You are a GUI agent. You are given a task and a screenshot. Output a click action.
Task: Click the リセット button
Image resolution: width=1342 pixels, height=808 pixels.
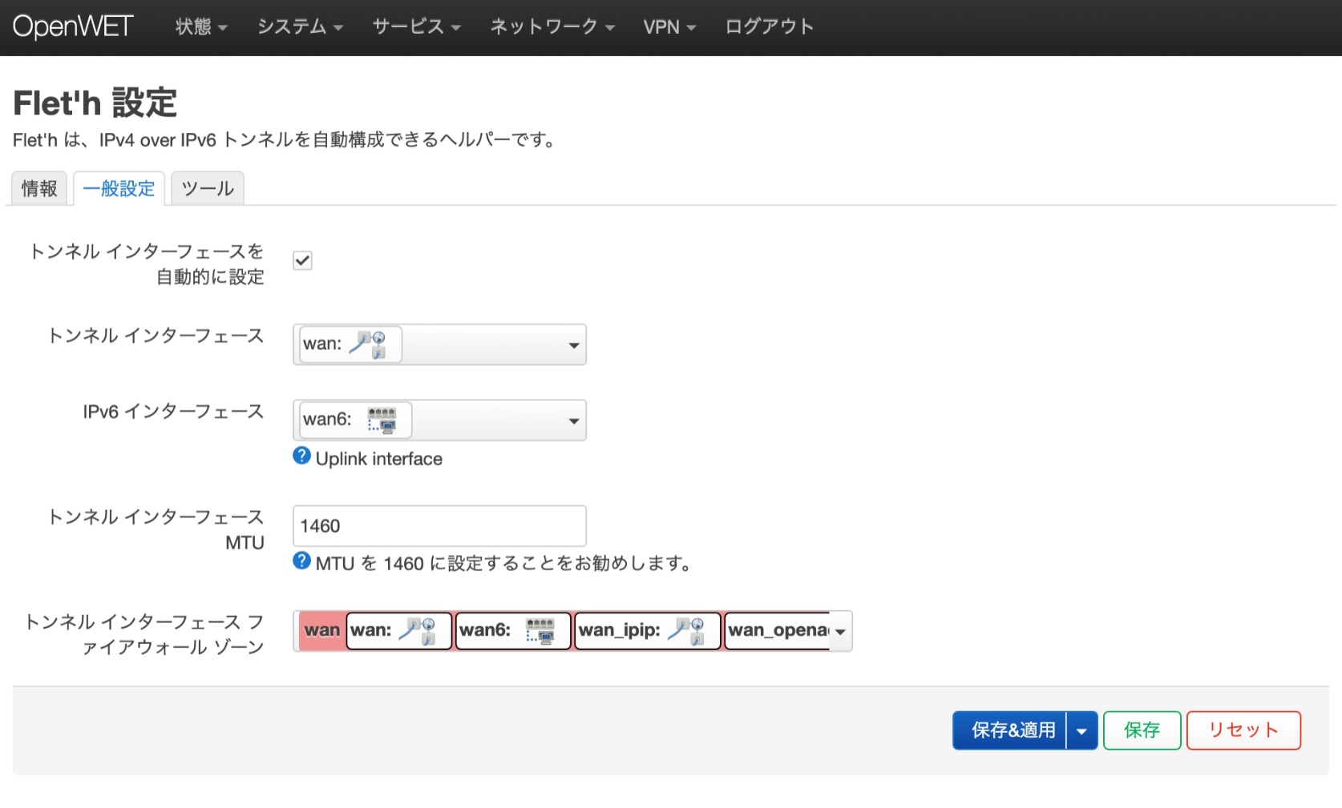[1243, 730]
